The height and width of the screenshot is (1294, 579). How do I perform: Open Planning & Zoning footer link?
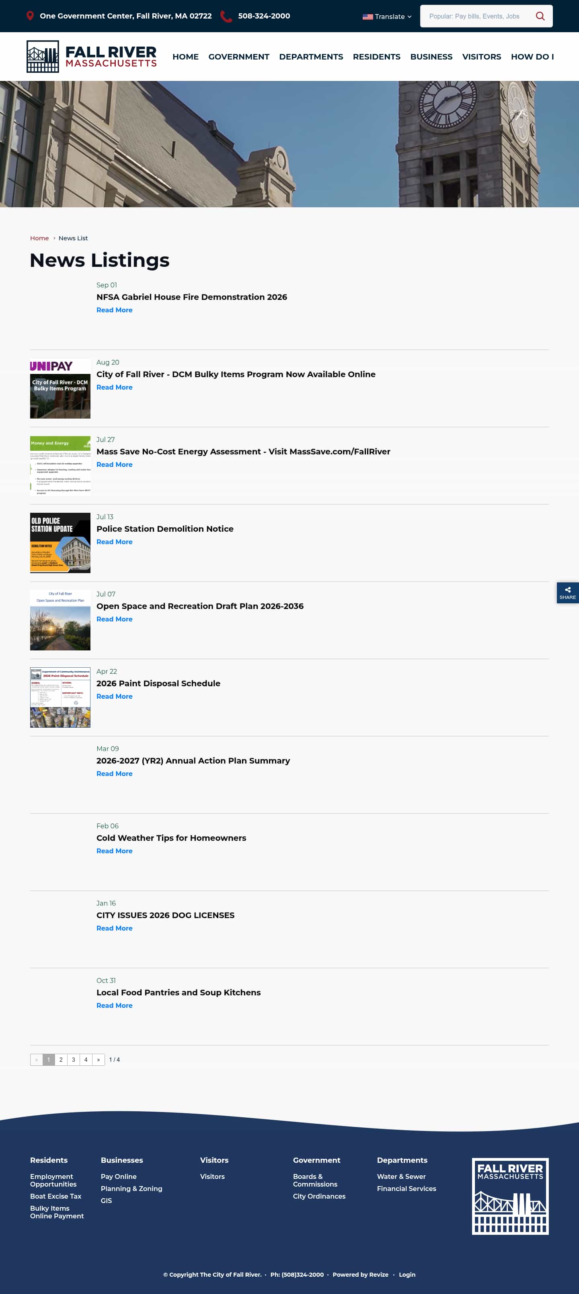coord(131,1189)
